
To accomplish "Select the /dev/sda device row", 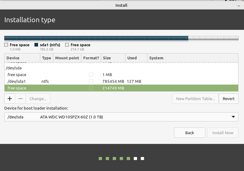I will (121, 68).
